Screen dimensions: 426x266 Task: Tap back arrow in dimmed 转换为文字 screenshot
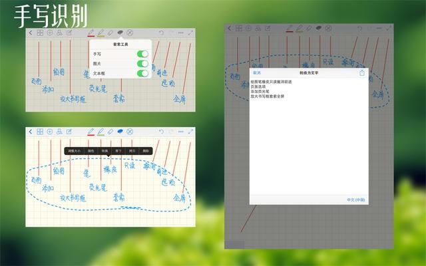pyautogui.click(x=229, y=28)
